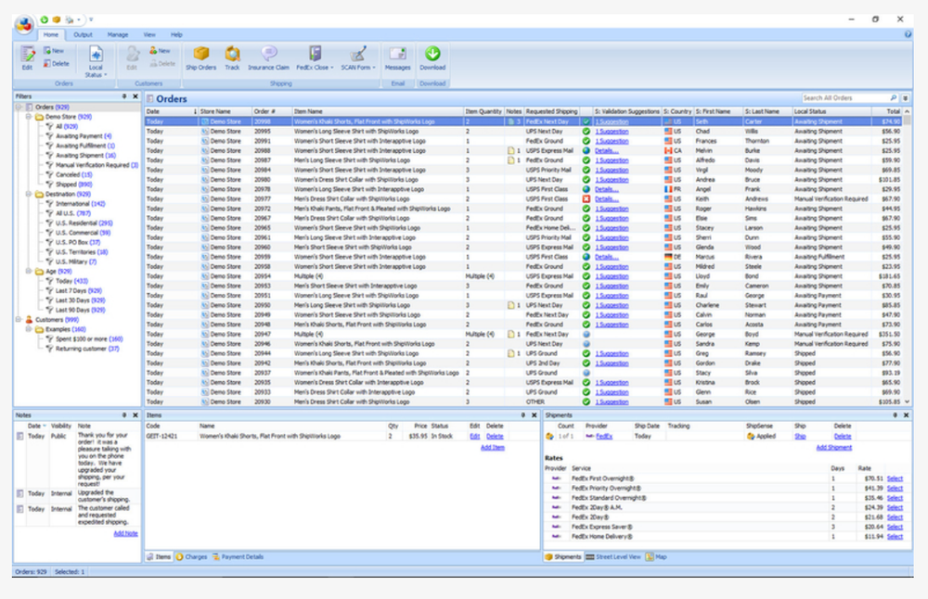
Task: Open the Ship Orders tool
Action: [x=200, y=57]
